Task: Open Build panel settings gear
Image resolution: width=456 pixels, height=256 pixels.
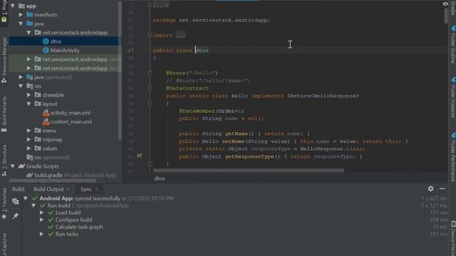Action: point(430,188)
